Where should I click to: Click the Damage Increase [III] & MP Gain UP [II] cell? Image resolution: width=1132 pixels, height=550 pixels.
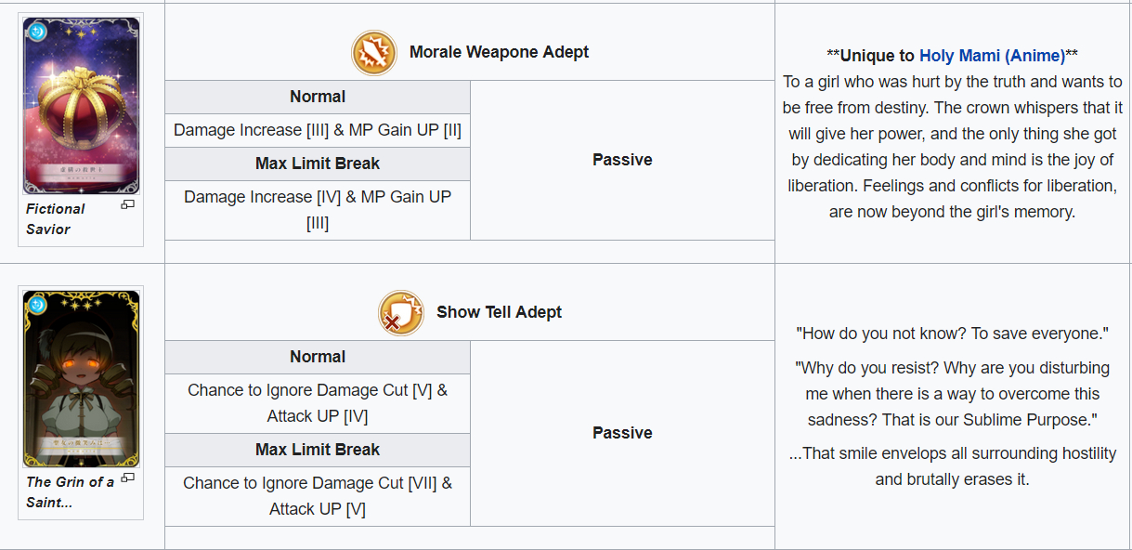click(318, 130)
